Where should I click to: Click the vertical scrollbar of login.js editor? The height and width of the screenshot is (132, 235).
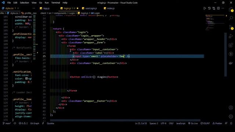pyautogui.click(x=225, y=54)
